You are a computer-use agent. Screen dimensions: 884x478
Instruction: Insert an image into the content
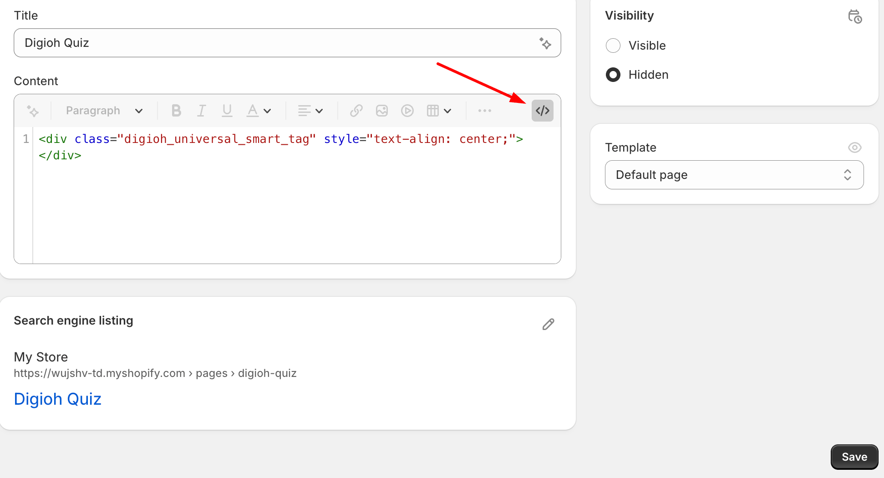pos(382,110)
